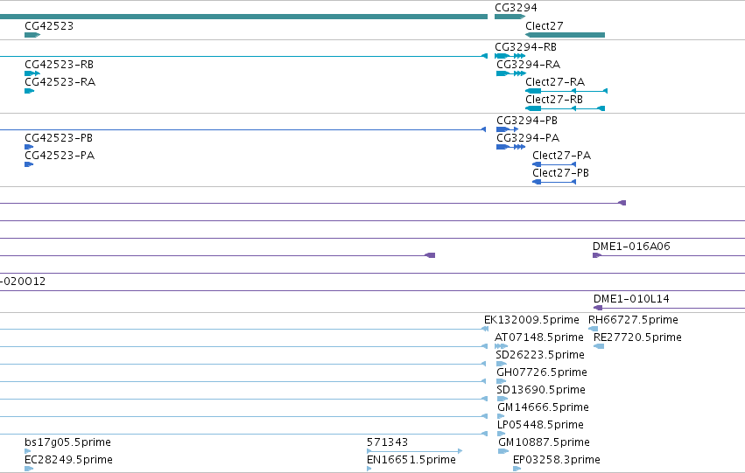The width and height of the screenshot is (745, 473).
Task: Open the RH66727.5prime EST label
Action: click(633, 320)
